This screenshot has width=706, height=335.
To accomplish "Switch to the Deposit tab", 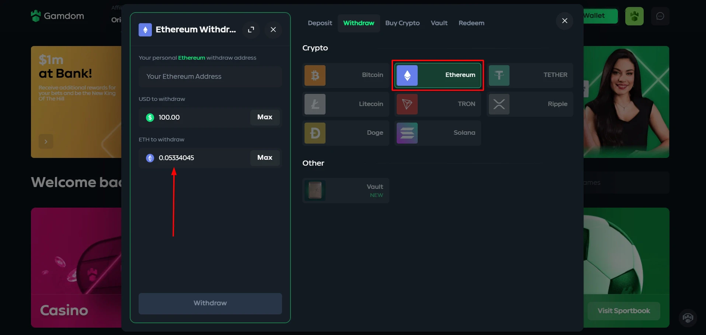I will [x=320, y=23].
